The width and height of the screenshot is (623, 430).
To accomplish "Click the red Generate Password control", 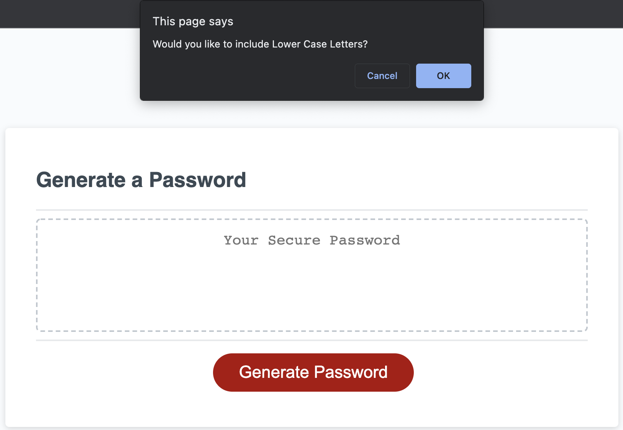I will click(313, 372).
